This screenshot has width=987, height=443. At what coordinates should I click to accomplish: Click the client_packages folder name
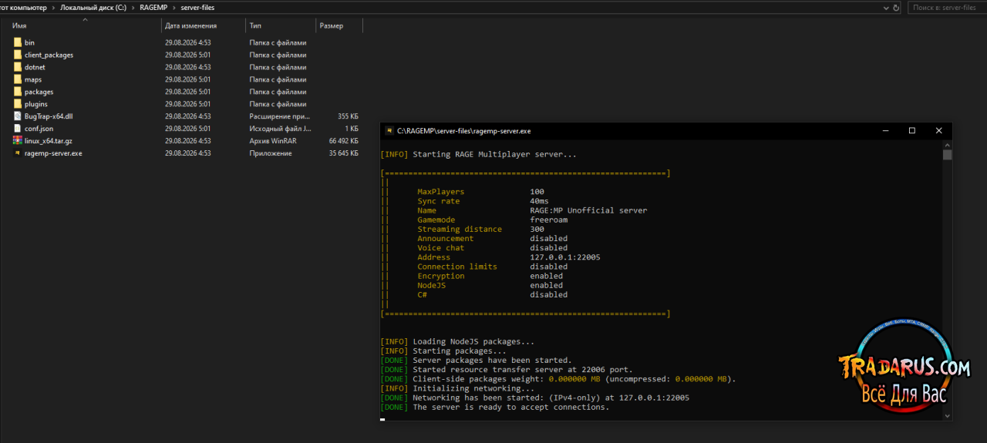49,55
